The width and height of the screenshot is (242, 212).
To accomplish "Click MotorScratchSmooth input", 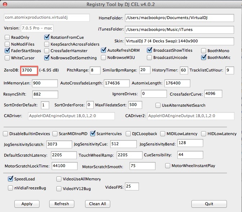I will pos(143,166).
